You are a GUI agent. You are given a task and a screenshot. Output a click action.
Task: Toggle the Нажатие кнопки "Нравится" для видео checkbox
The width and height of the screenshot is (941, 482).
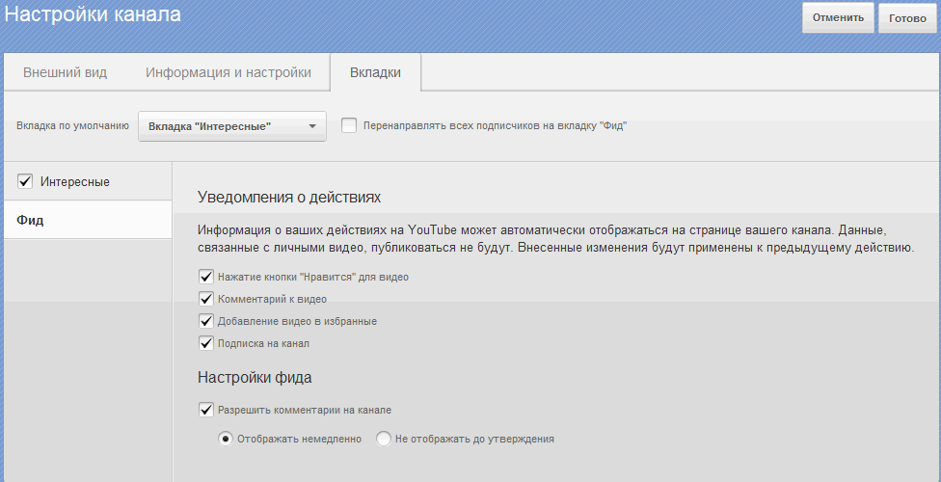(206, 277)
